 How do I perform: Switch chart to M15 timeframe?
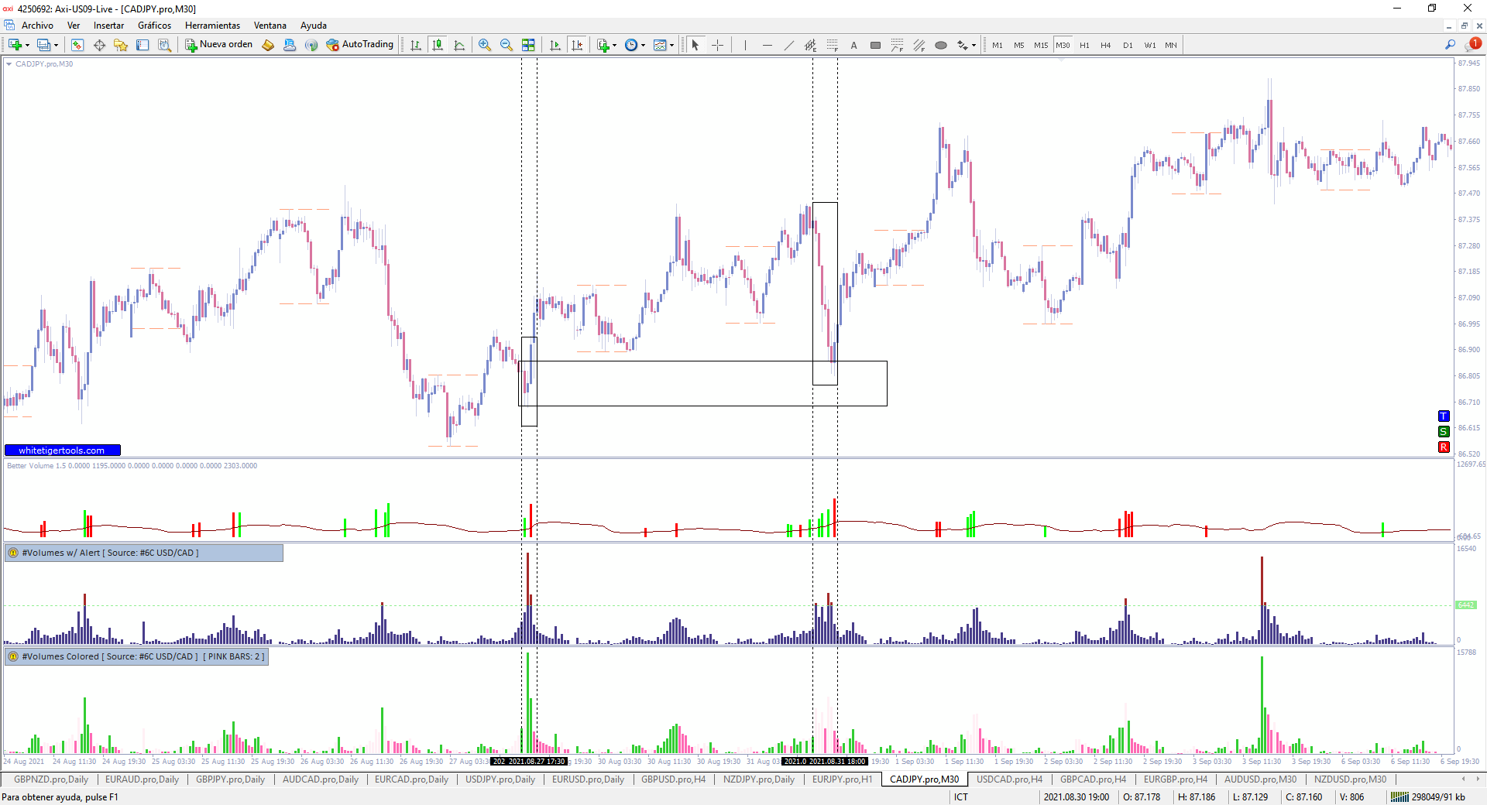click(x=1041, y=45)
